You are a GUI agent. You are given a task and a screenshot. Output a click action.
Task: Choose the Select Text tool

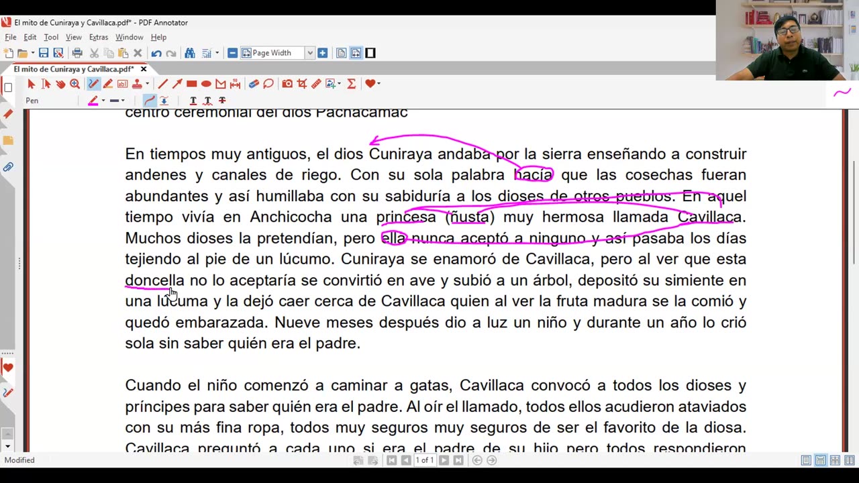pyautogui.click(x=46, y=84)
